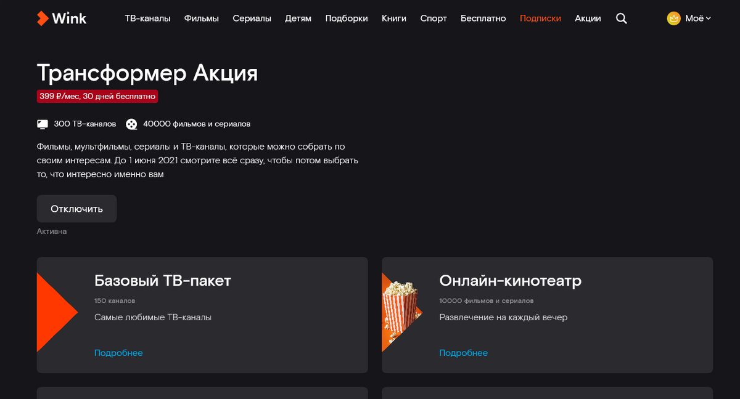Click the Базовый ТВ-пакет card title
The image size is (740, 399).
(163, 281)
